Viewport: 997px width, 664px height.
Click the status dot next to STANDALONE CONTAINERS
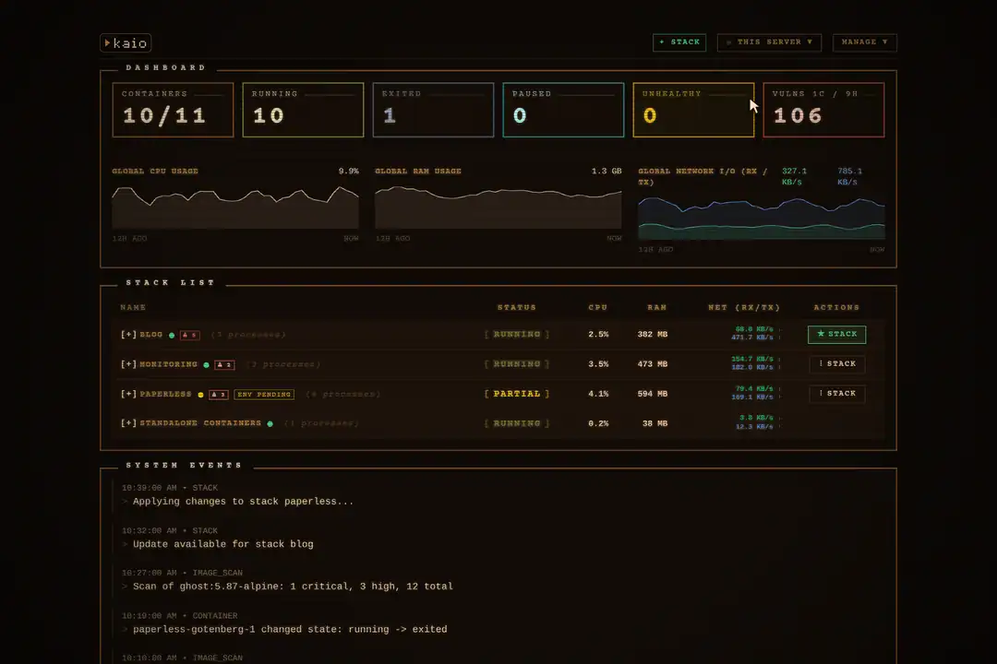click(x=270, y=424)
